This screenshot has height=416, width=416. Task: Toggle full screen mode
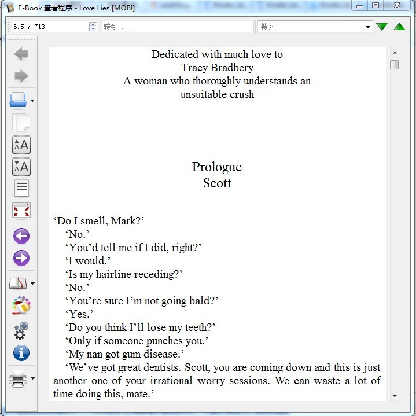click(21, 211)
